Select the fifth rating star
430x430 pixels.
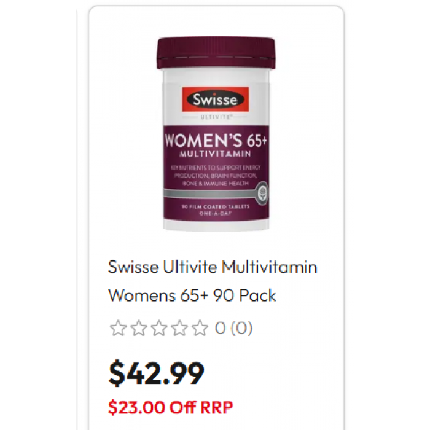[200, 328]
